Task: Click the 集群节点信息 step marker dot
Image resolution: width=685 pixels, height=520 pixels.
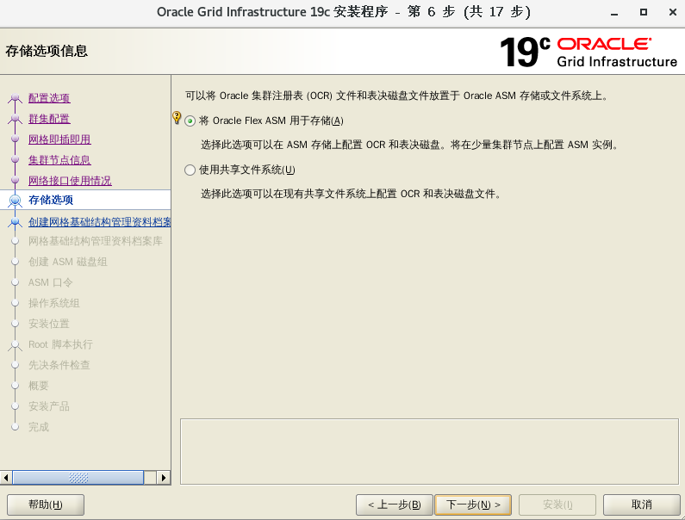Action: coord(15,160)
